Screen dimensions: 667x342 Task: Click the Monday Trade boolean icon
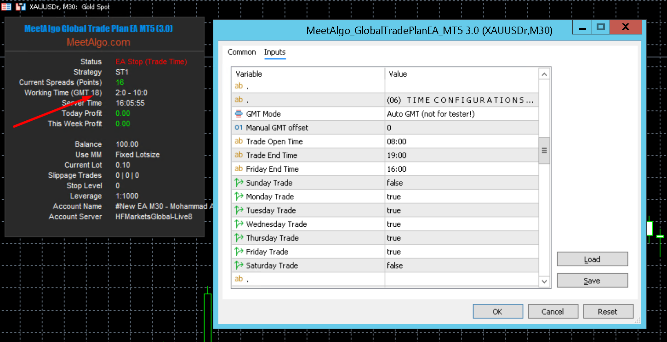tap(239, 196)
